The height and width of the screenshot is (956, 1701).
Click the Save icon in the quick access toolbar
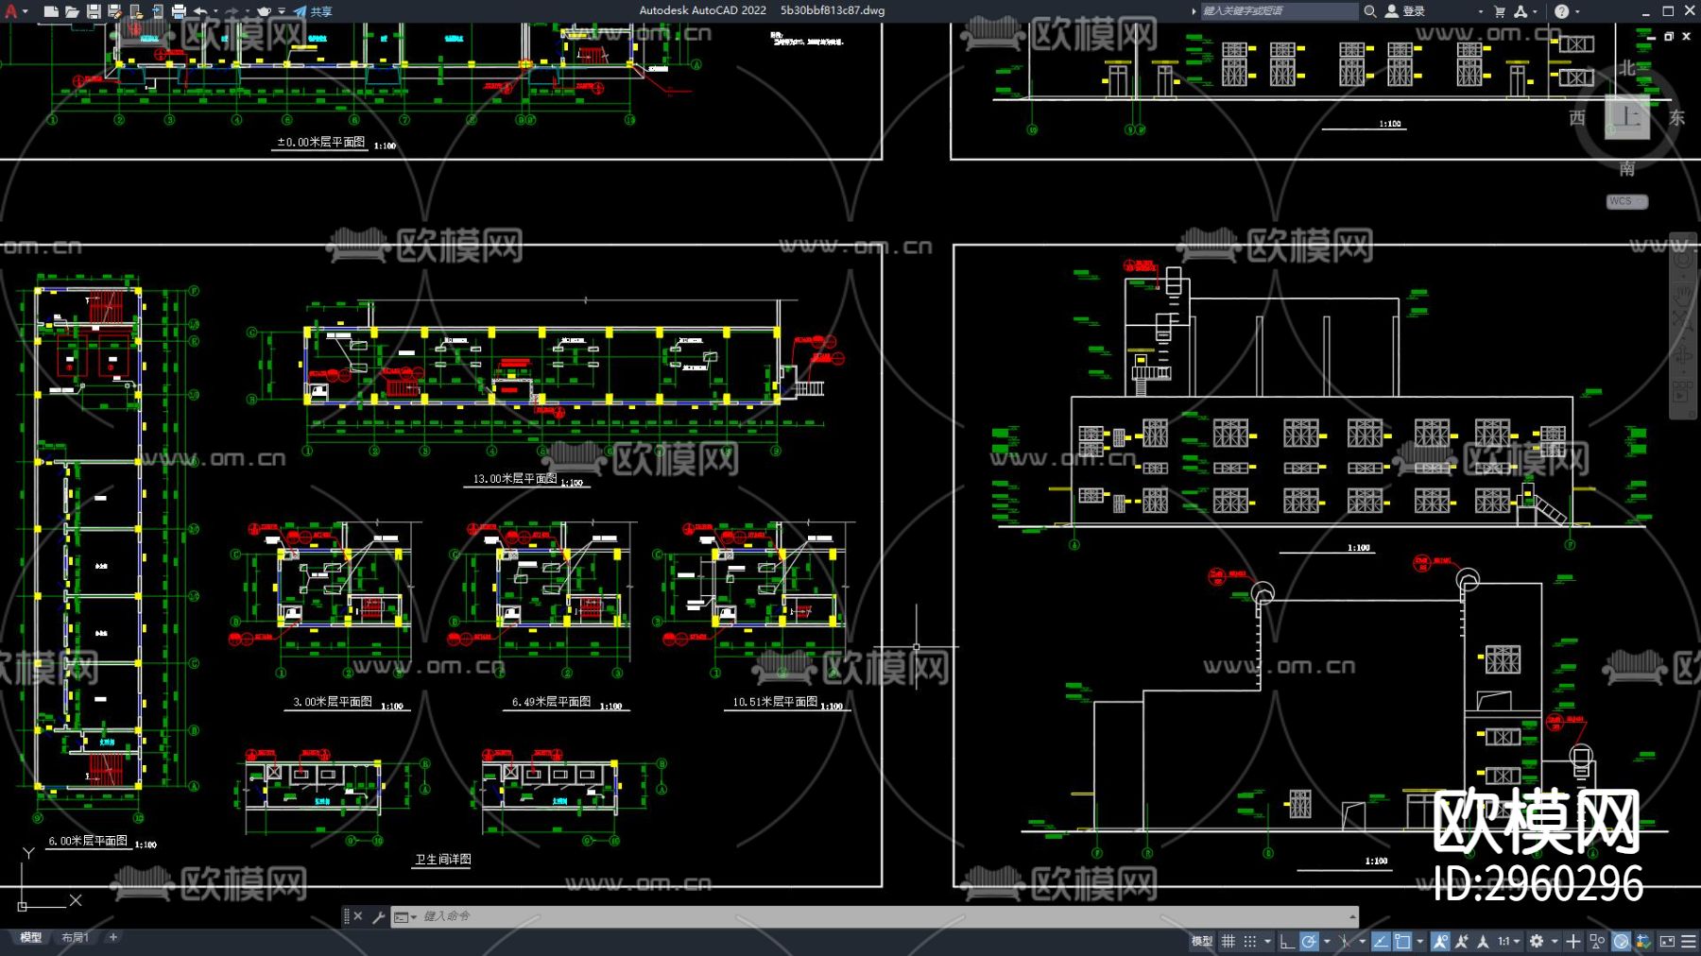click(94, 11)
